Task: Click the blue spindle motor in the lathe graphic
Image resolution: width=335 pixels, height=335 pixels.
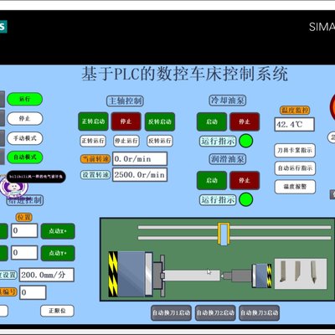Action: coord(131,274)
